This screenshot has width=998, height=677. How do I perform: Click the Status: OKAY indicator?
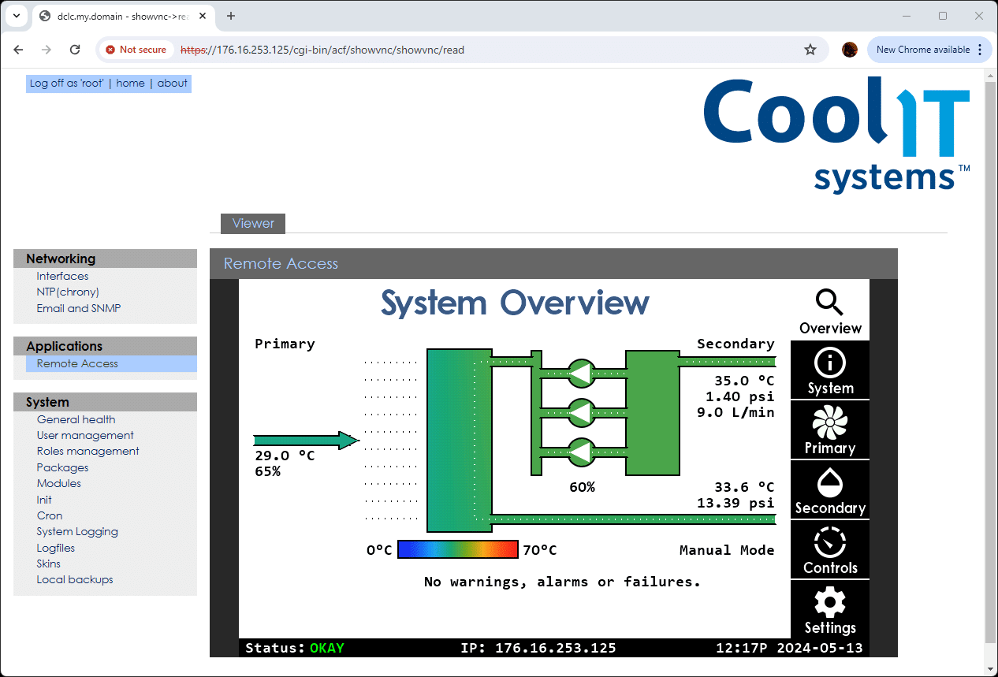pos(295,648)
